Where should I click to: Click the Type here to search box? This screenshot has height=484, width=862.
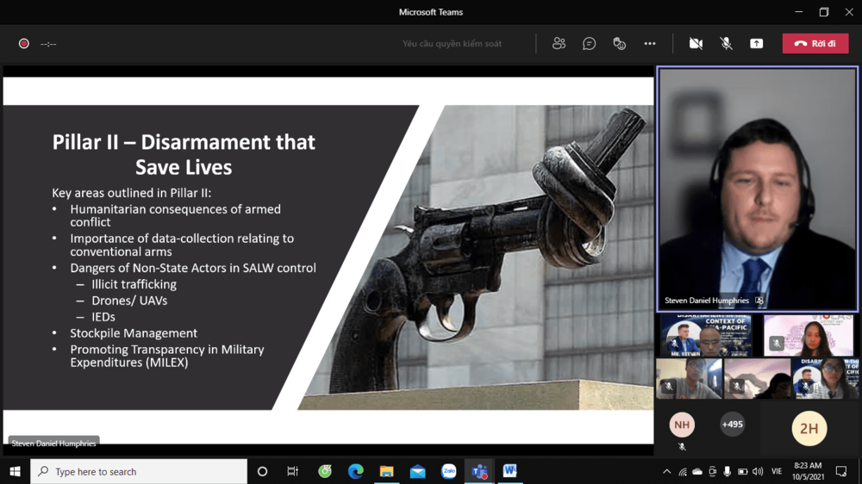point(139,471)
